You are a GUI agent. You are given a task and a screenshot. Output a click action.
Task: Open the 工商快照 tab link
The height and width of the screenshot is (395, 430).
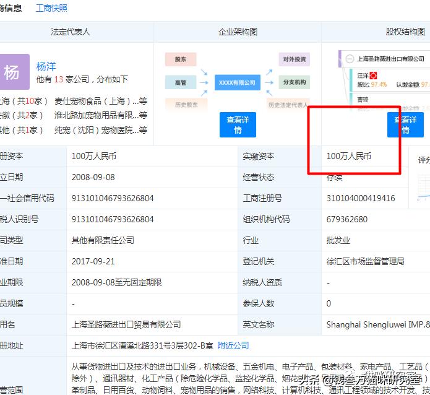click(x=51, y=8)
